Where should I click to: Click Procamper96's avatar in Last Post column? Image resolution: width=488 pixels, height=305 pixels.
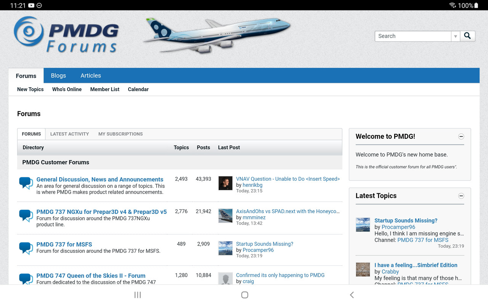point(225,248)
